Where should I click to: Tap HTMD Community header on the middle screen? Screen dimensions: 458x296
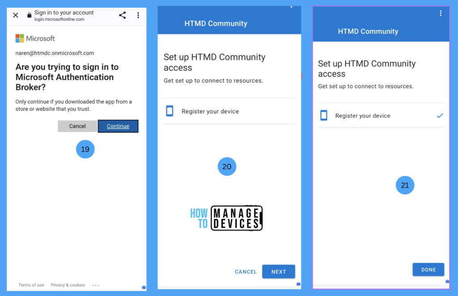(x=216, y=23)
